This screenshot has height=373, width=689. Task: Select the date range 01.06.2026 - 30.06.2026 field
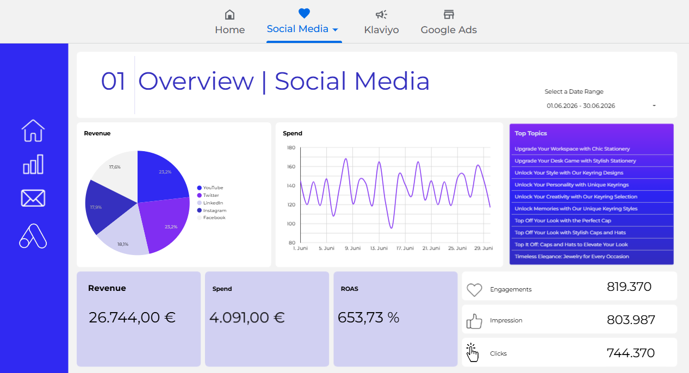[x=601, y=105]
